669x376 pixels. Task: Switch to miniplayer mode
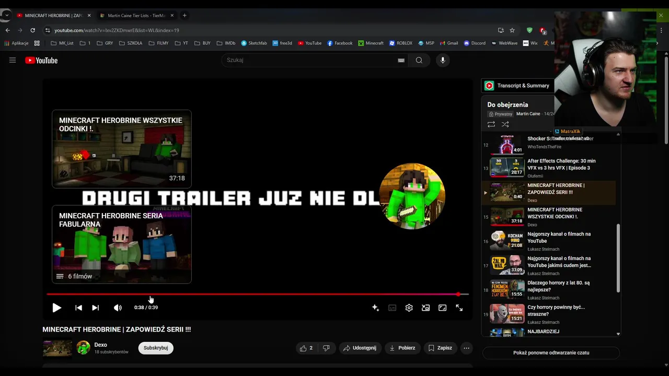click(425, 308)
